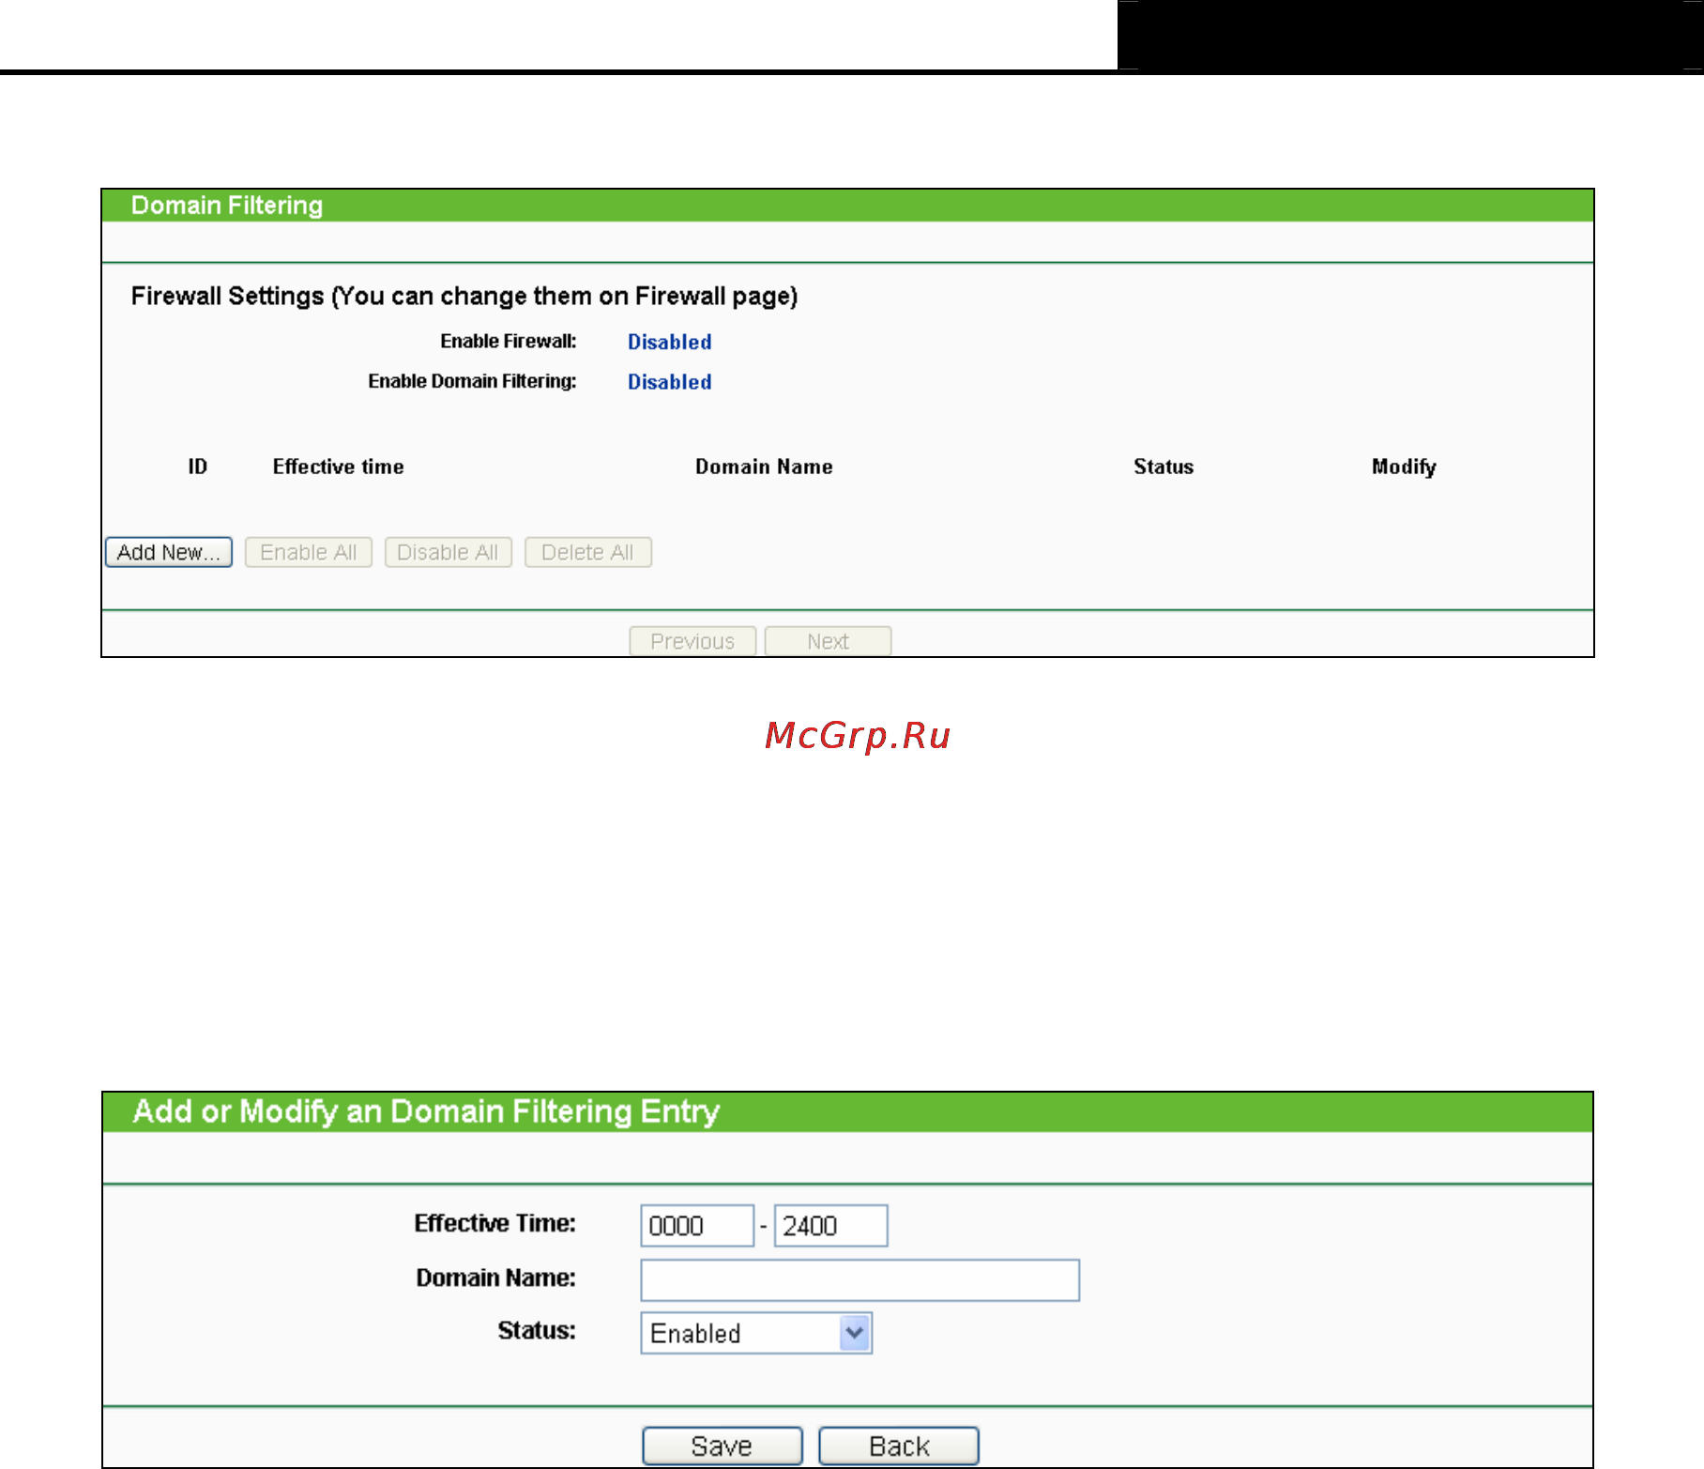Image resolution: width=1704 pixels, height=1469 pixels.
Task: Click the Enable All button
Action: coord(309,552)
